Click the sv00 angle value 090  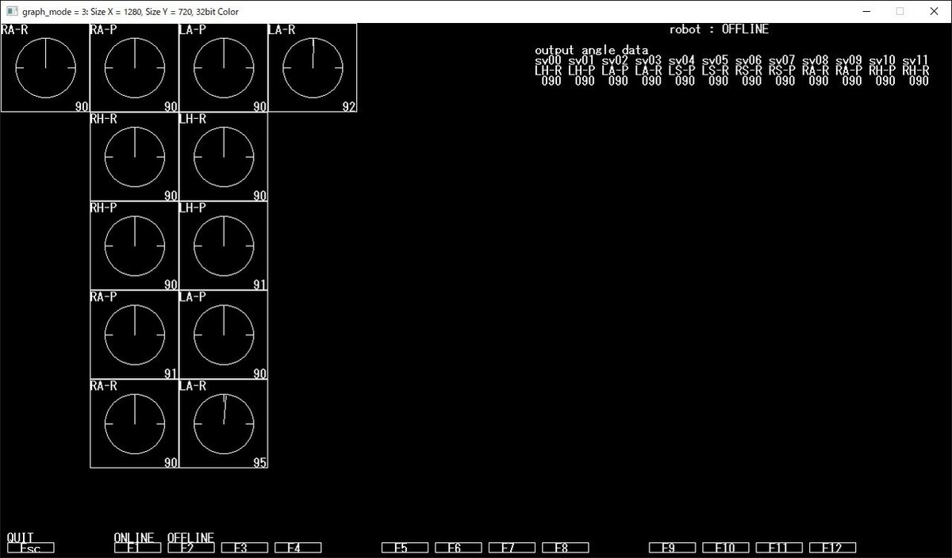pos(548,80)
